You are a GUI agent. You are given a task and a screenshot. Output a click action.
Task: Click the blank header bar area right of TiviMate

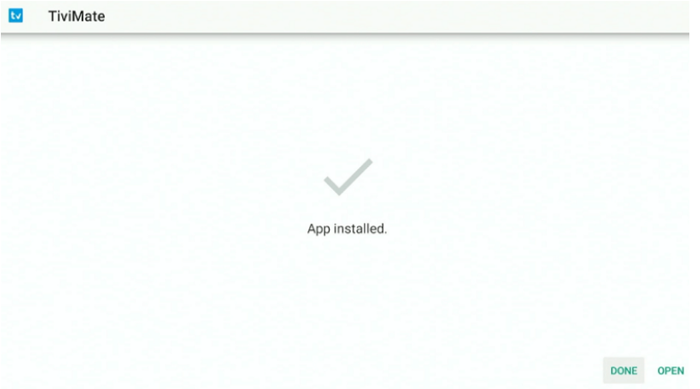tap(397, 16)
